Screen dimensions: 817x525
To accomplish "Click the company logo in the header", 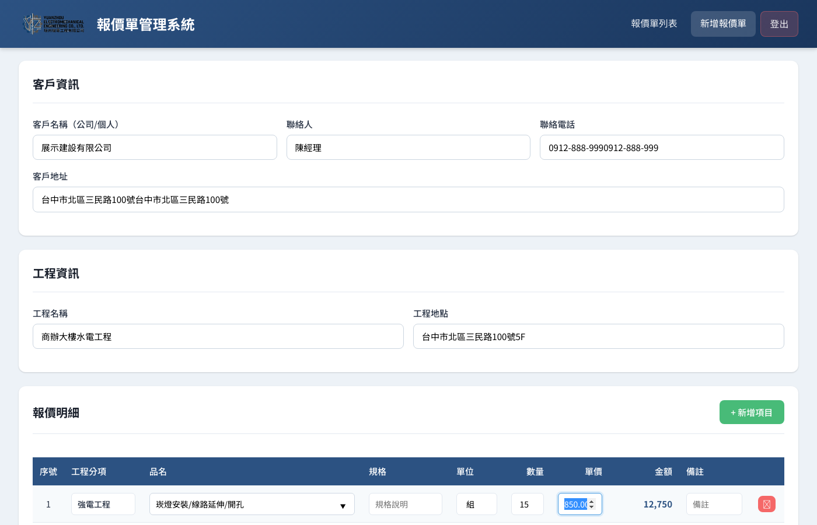I will (54, 24).
